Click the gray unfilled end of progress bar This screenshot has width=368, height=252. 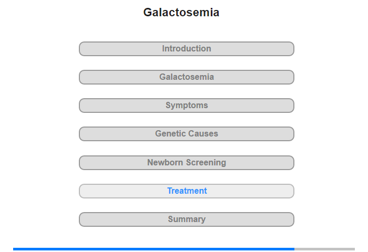pyautogui.click(x=324, y=249)
